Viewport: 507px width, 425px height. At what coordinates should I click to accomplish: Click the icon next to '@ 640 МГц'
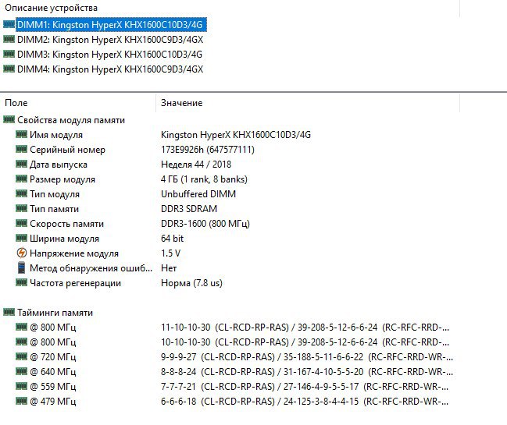pyautogui.click(x=21, y=372)
